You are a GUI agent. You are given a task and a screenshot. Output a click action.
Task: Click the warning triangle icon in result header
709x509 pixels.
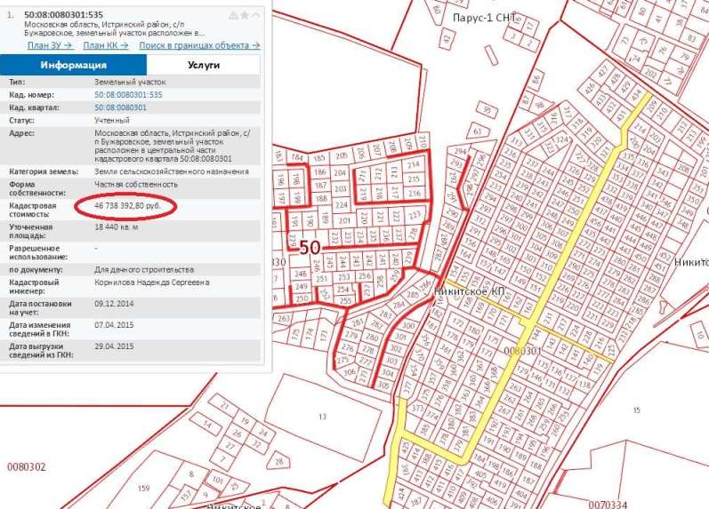(233, 15)
